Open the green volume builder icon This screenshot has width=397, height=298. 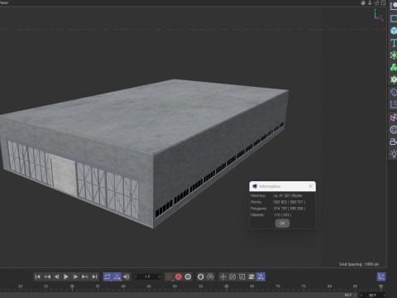394,79
